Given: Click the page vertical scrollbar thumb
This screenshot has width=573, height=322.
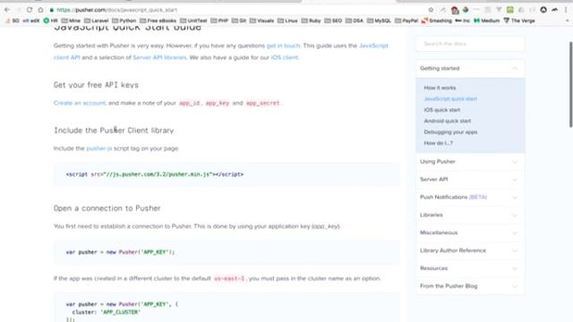Looking at the screenshot, I should coord(570,84).
